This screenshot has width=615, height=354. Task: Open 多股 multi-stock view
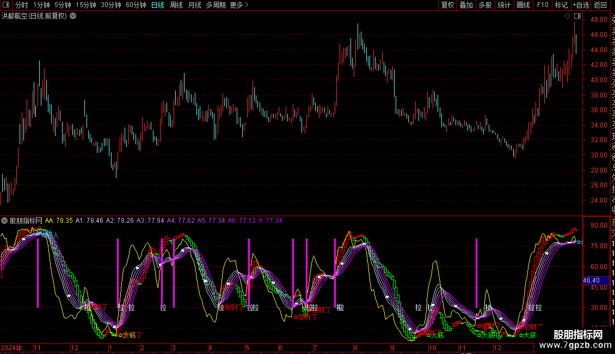point(485,5)
